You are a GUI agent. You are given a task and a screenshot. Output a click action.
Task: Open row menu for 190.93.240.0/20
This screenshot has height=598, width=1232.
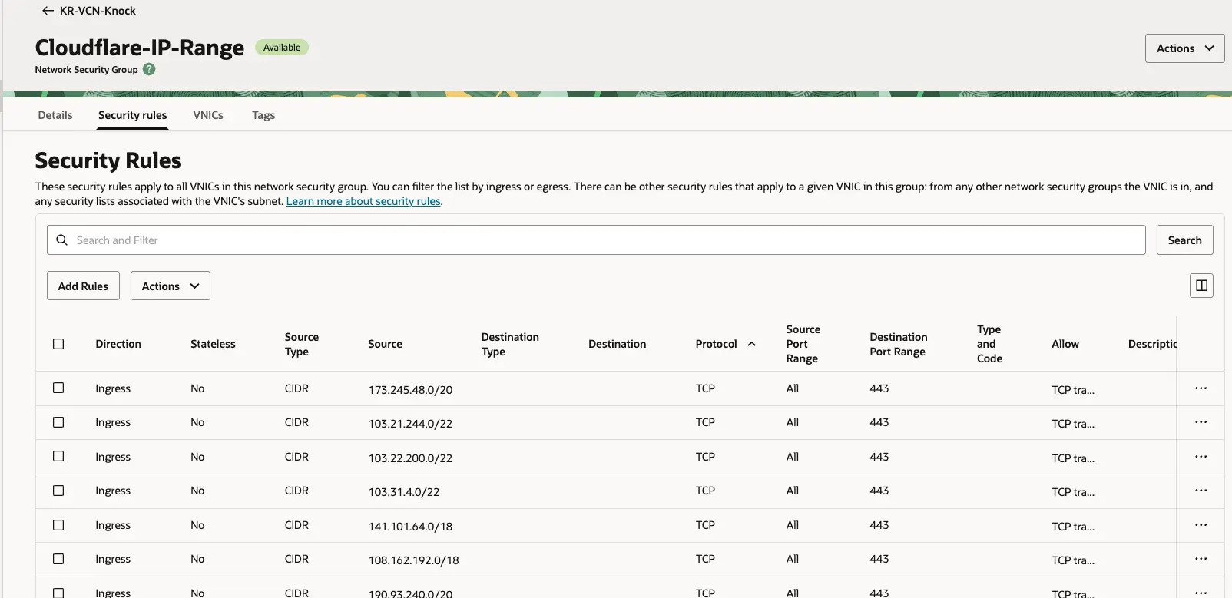[x=1201, y=593]
